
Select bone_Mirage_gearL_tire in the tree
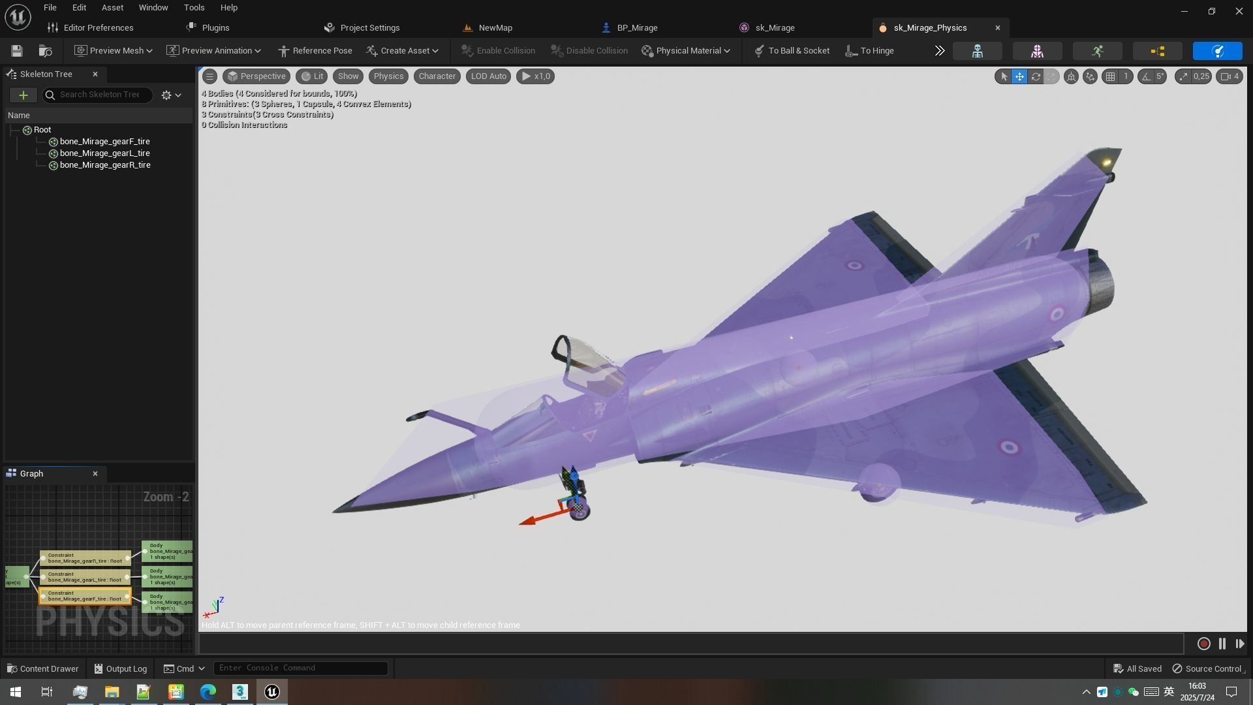[104, 153]
